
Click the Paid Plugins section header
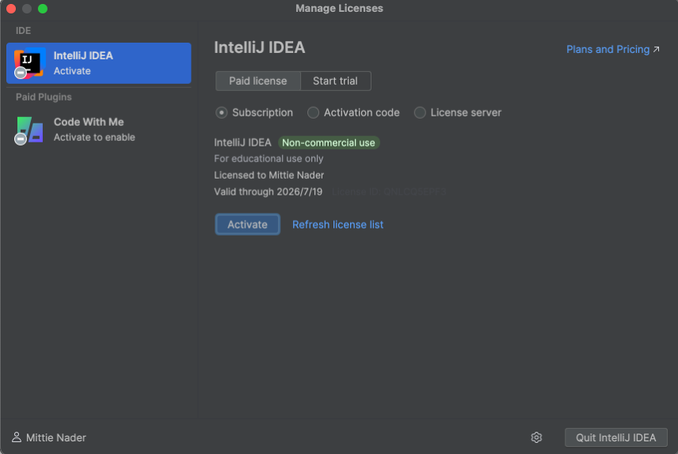pyautogui.click(x=44, y=96)
